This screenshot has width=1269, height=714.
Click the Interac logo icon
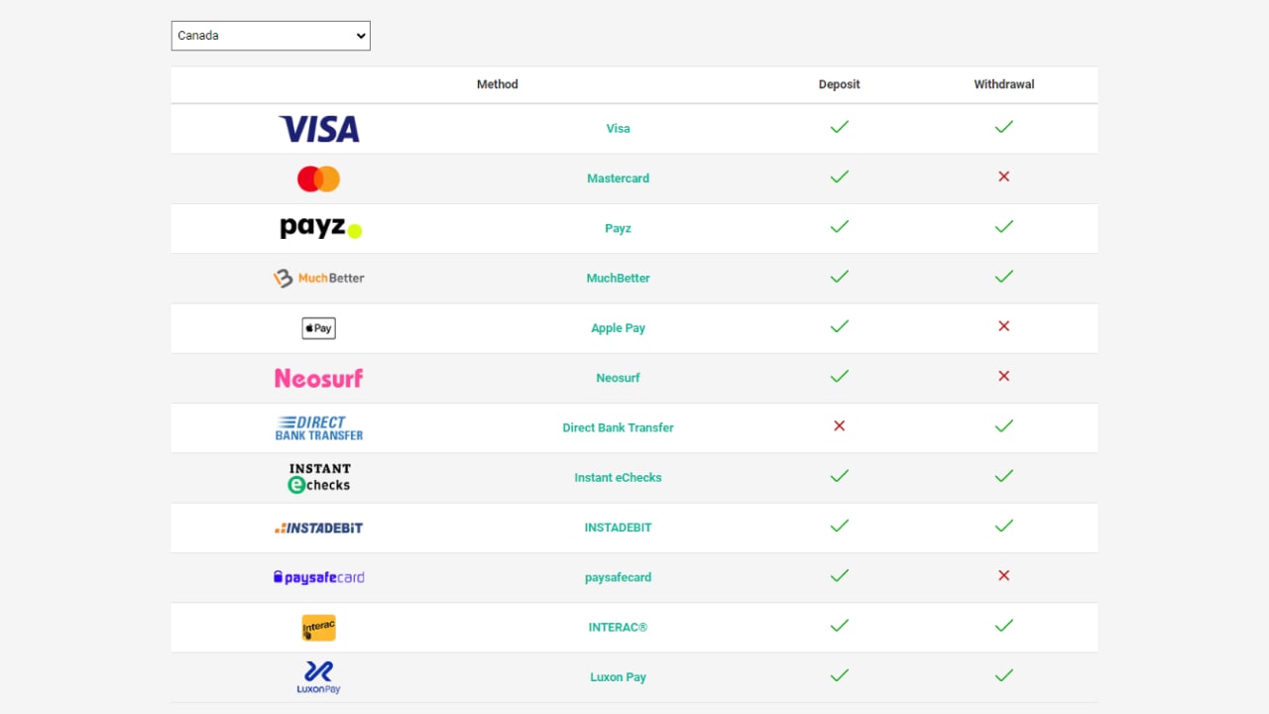(319, 628)
